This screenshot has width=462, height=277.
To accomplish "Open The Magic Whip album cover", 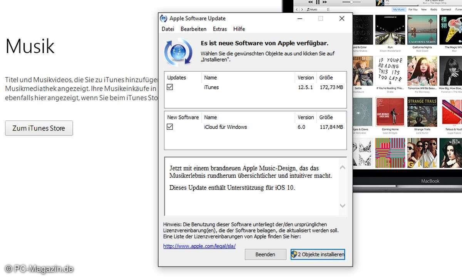I will (x=451, y=30).
